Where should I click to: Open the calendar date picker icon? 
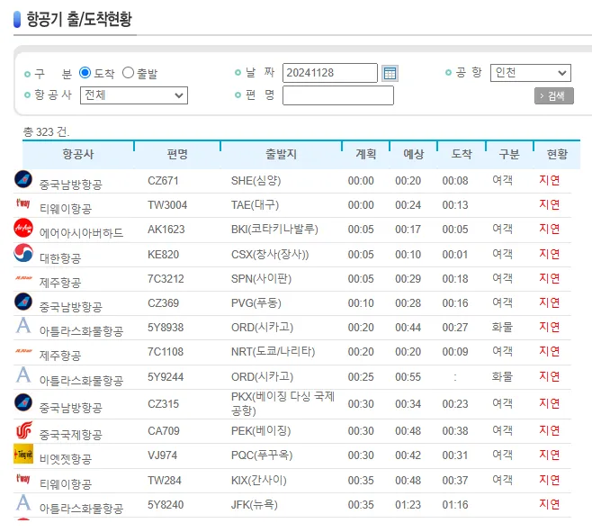[390, 73]
